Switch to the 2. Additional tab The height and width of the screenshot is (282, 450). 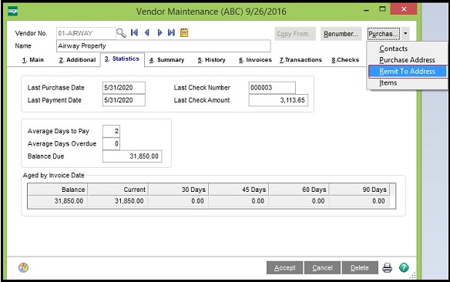tap(78, 59)
